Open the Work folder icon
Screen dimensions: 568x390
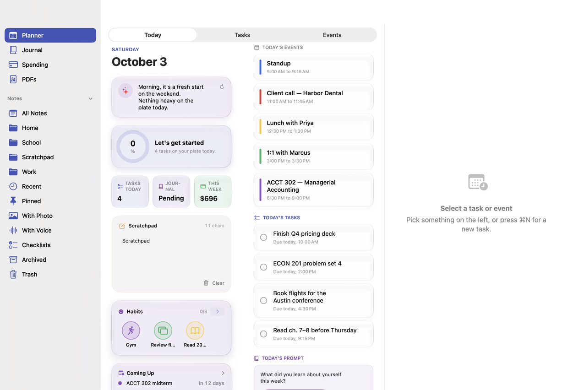[x=13, y=172]
